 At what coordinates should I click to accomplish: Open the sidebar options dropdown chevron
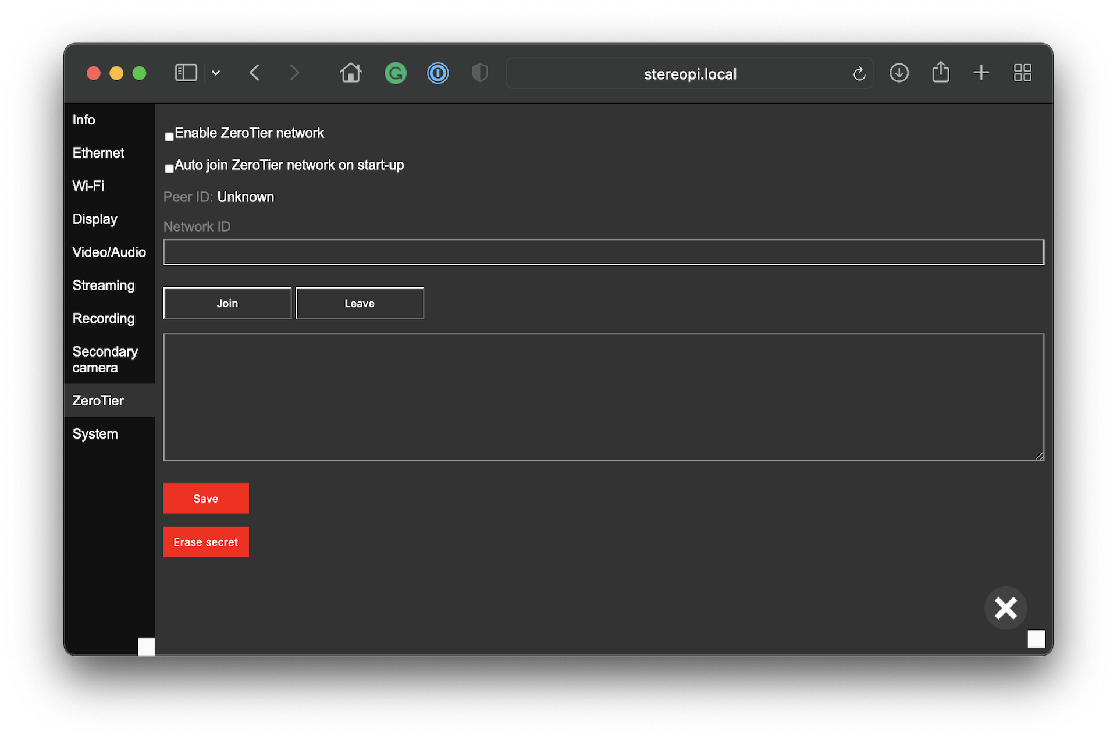[x=216, y=73]
